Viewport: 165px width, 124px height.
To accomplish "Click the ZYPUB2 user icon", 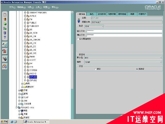I will coord(28,80).
